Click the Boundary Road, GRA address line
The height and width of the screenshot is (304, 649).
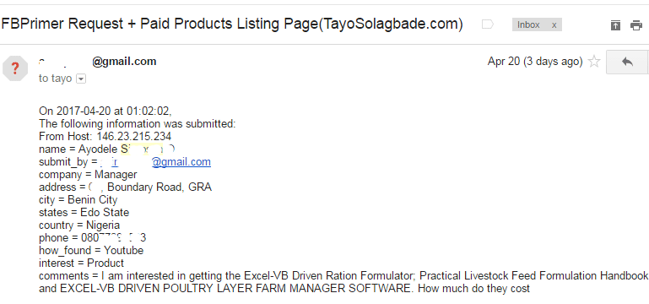(125, 187)
